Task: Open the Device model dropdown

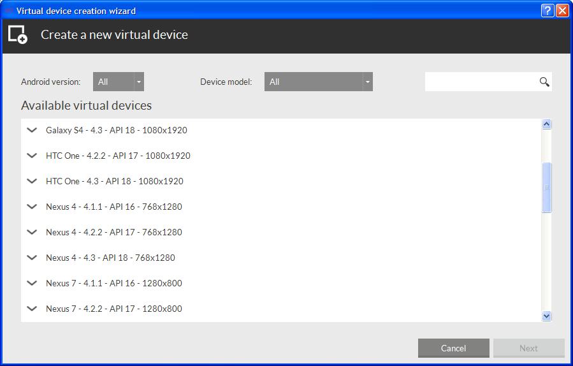Action: [318, 82]
